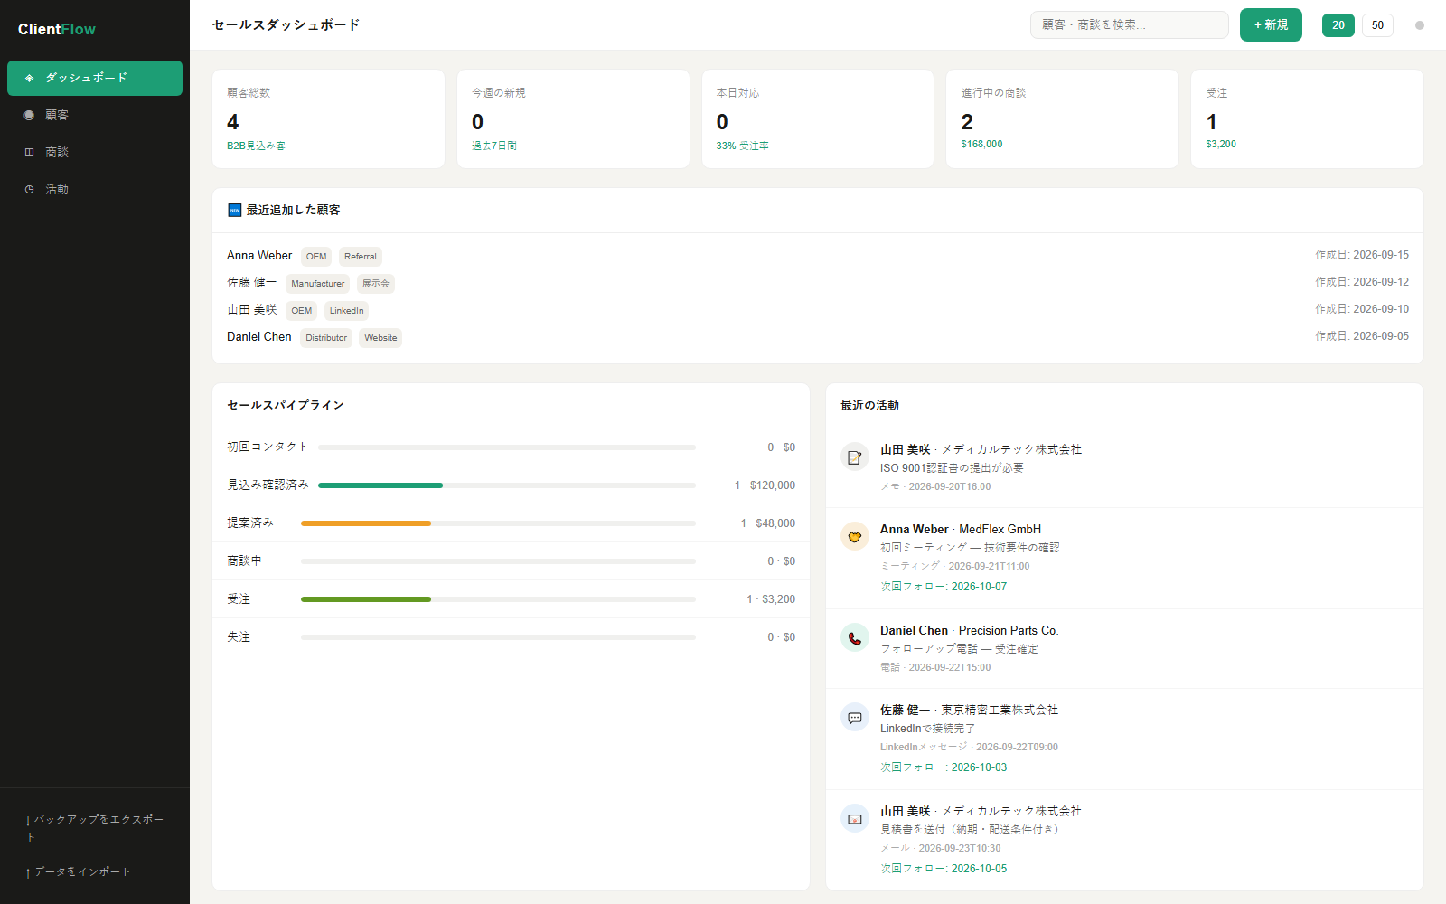Click 次回フォロー 2026-10-03 date
The width and height of the screenshot is (1446, 904).
(x=944, y=767)
